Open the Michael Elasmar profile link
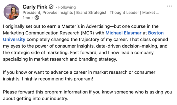The width and height of the screenshot is (177, 105). pos(123,33)
